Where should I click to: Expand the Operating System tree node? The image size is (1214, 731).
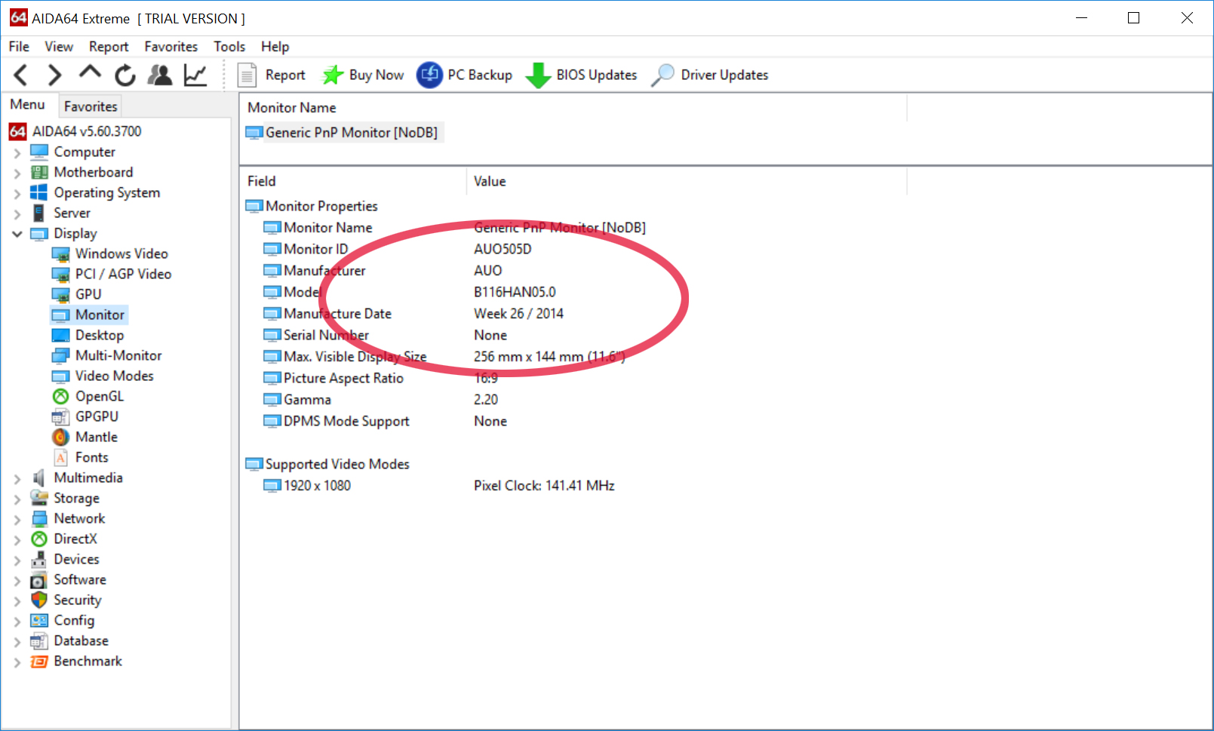pyautogui.click(x=17, y=193)
